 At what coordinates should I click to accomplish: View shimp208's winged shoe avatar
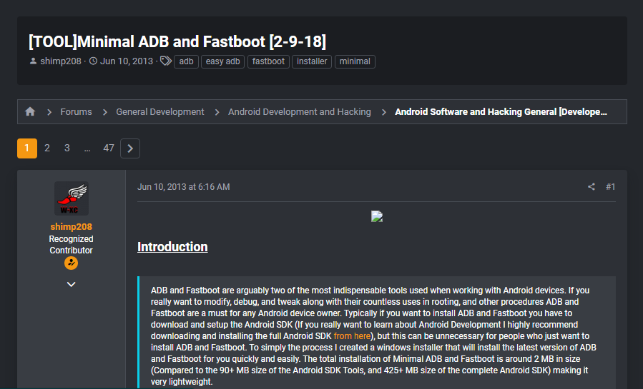(72, 198)
